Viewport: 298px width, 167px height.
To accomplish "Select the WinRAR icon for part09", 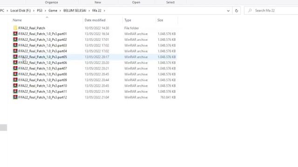I will 15,80.
